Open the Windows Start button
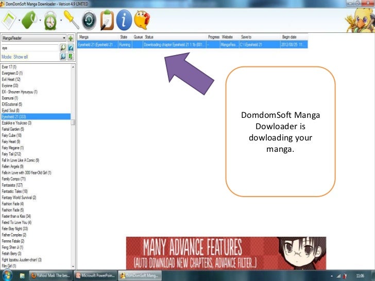 click(7, 275)
